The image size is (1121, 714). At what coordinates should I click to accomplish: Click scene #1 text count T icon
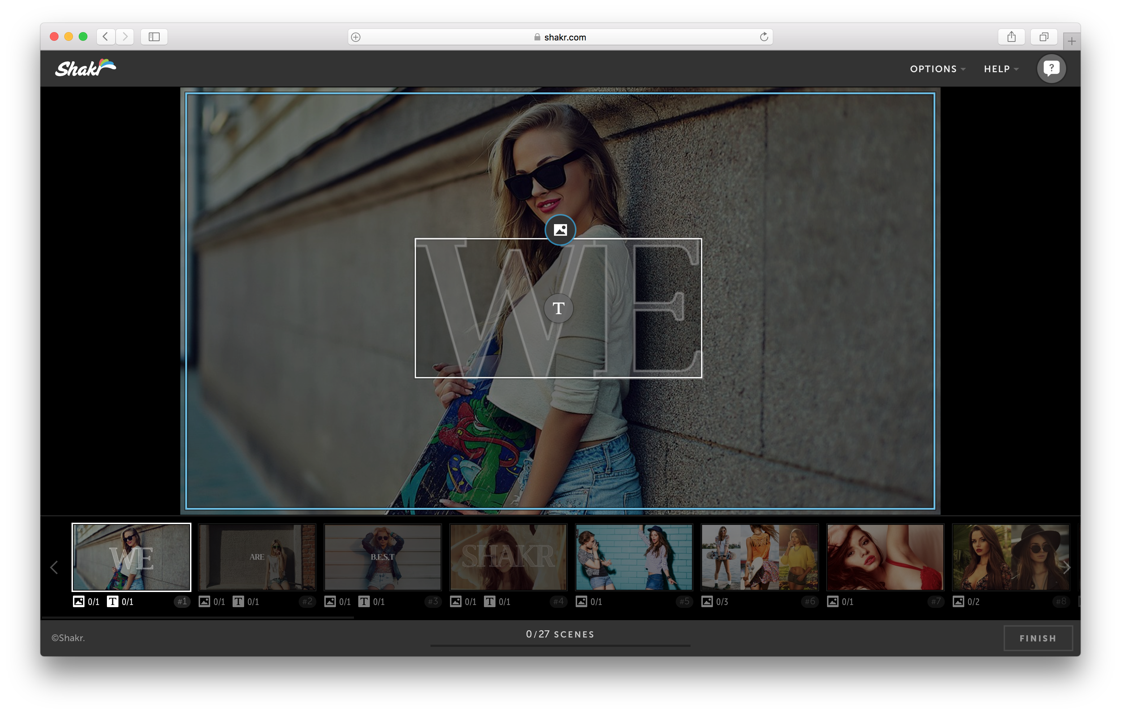tap(113, 601)
